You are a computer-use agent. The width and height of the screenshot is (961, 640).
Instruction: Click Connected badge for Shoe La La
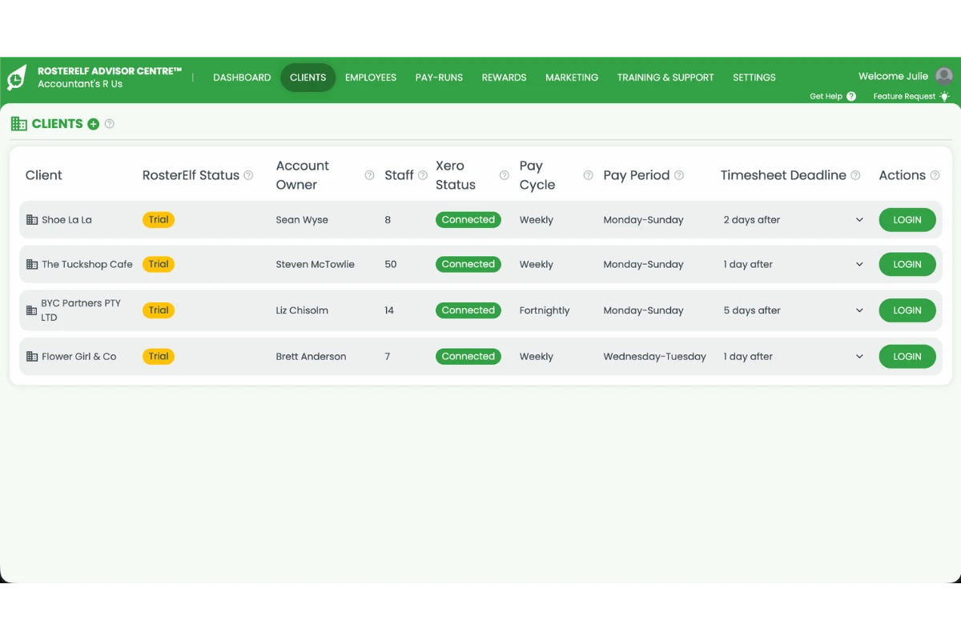pyautogui.click(x=468, y=219)
